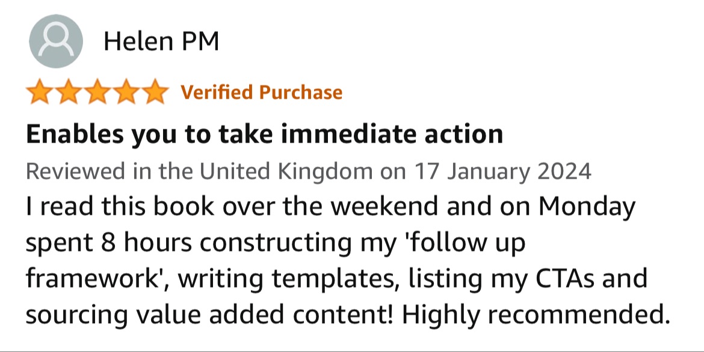704x352 pixels.
Task: Click the date '17 January 2024'
Action: [x=503, y=172]
